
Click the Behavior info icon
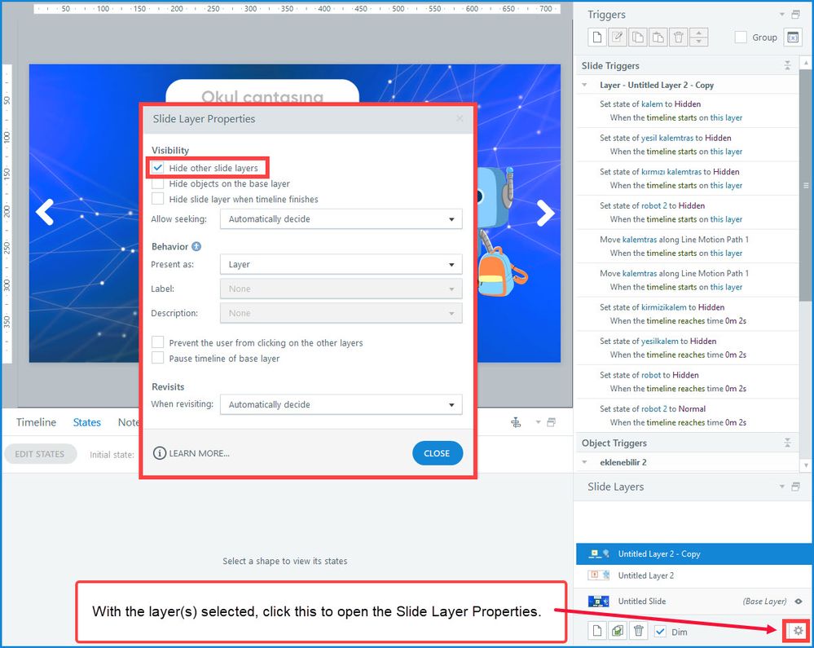tap(196, 247)
